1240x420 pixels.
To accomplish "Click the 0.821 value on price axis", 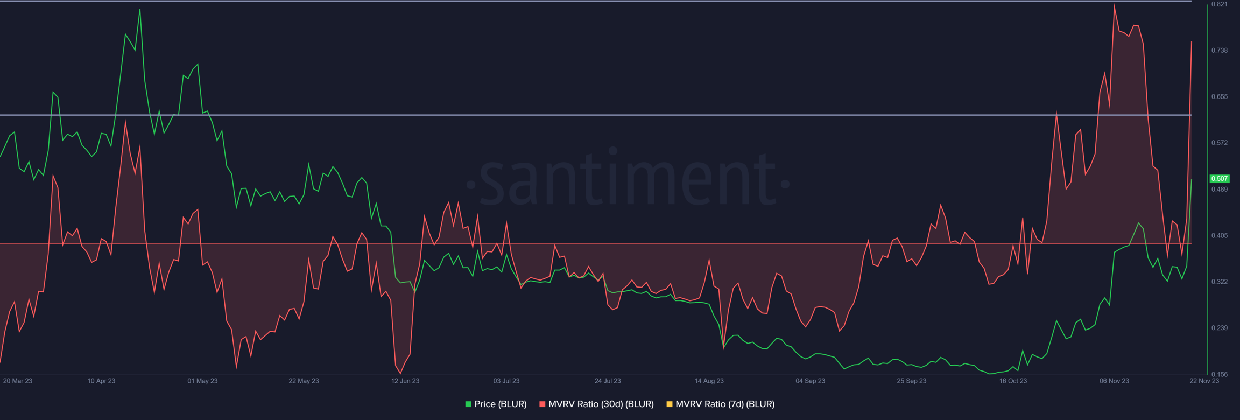I will (1219, 4).
